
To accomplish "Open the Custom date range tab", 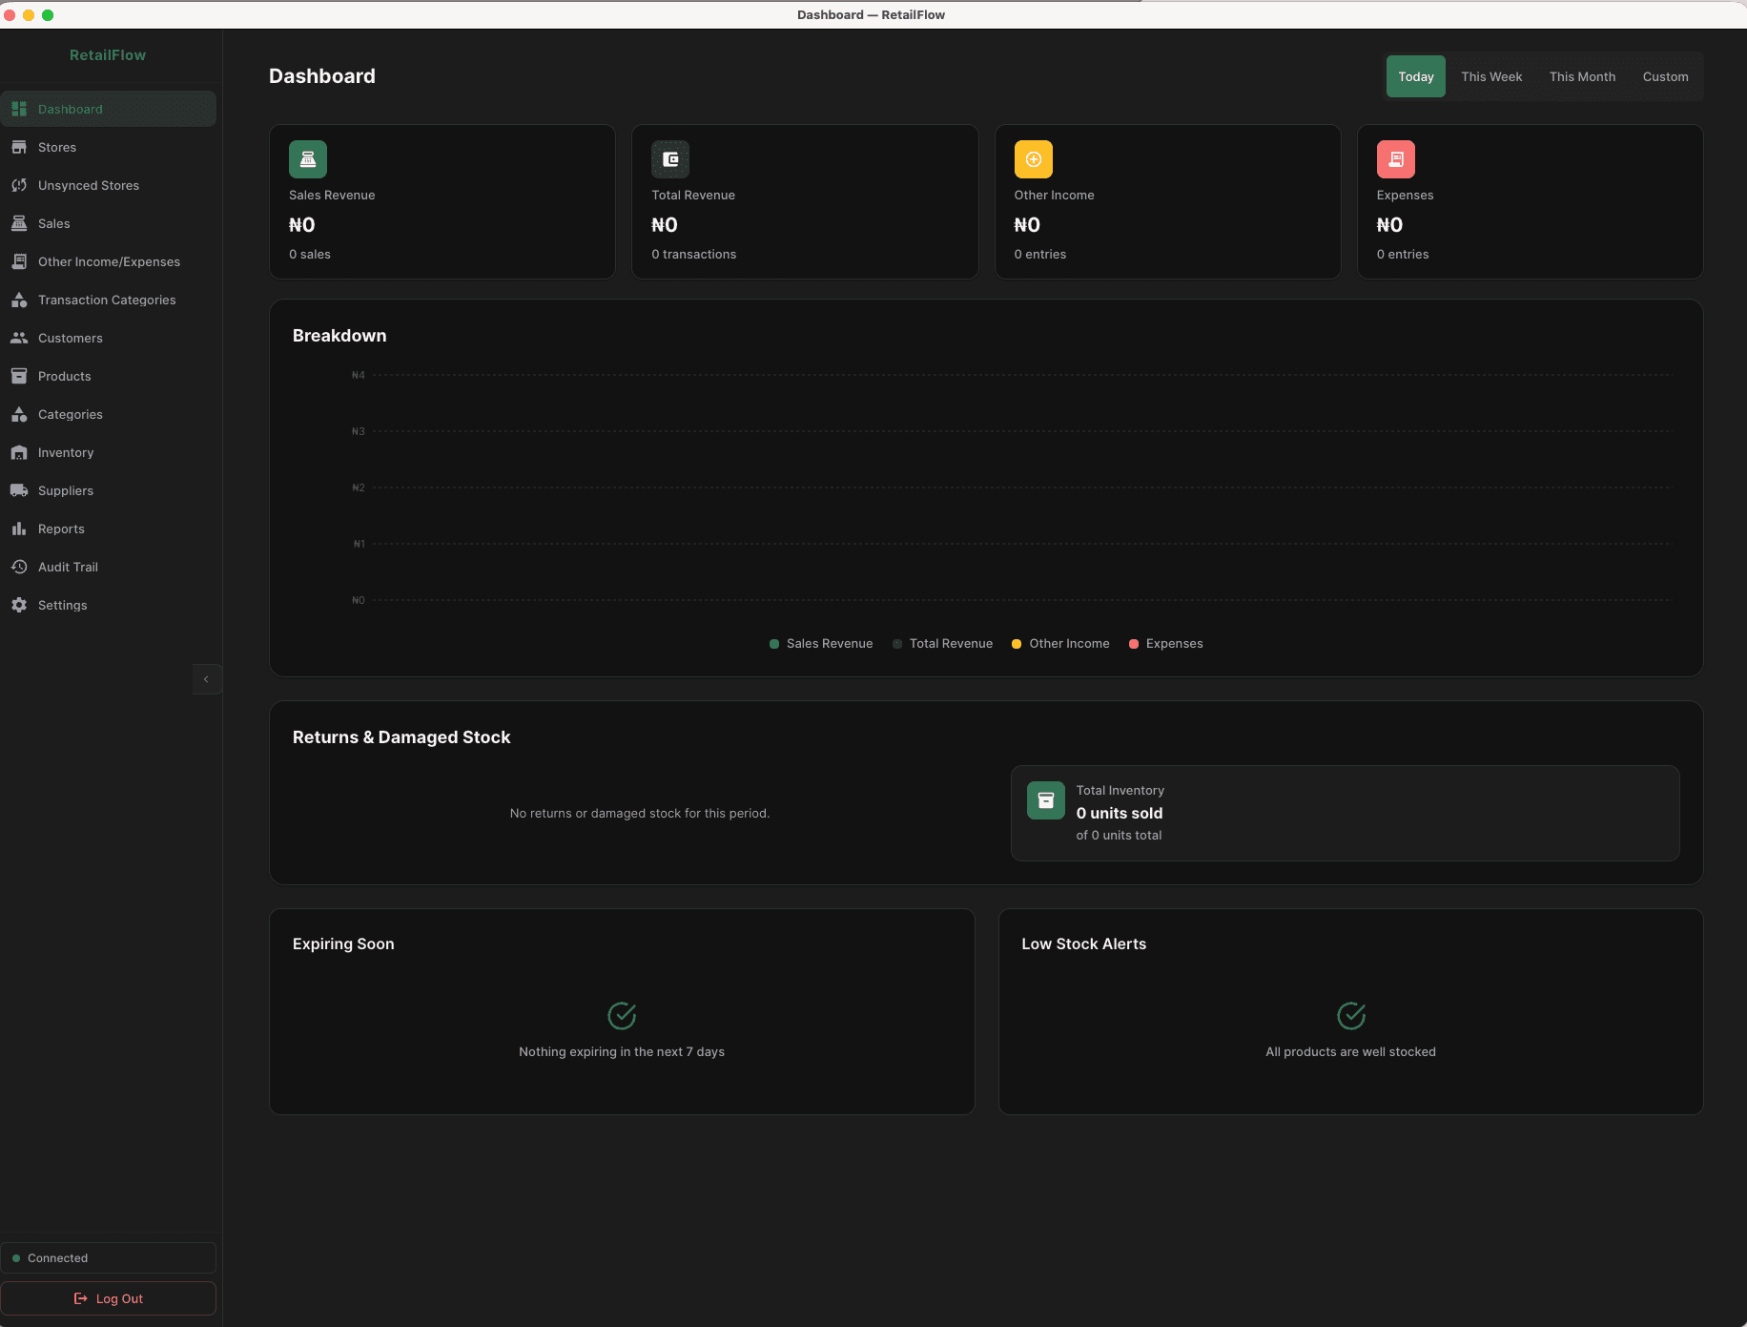I will [x=1665, y=76].
